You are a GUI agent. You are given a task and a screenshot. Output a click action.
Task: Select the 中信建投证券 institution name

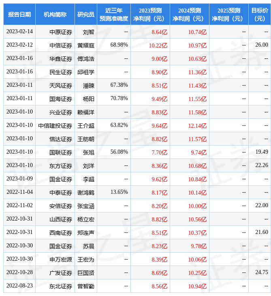(55, 125)
